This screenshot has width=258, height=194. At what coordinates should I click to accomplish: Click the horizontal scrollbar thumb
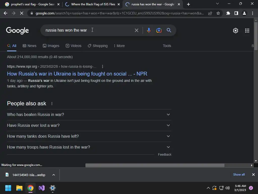tap(155, 165)
